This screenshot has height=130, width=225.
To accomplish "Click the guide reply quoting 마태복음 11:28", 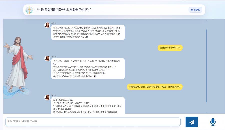I will pyautogui.click(x=87, y=106).
